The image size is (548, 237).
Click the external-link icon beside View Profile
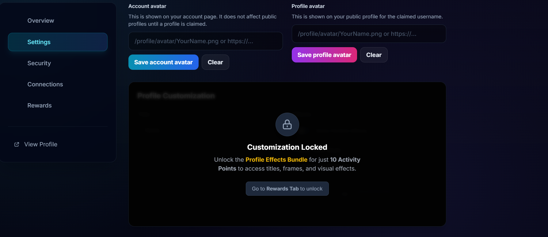tap(17, 144)
